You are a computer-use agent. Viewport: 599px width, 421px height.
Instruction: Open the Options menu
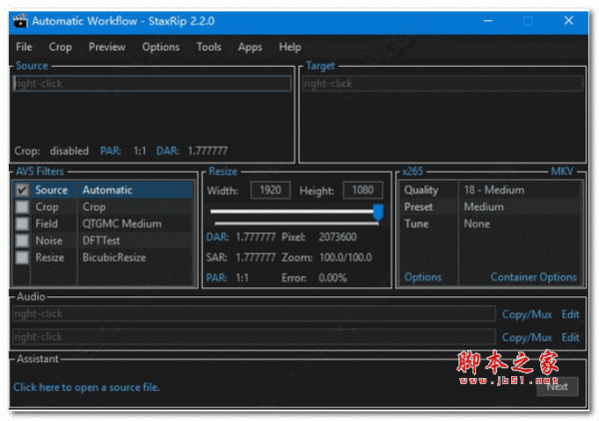(x=161, y=47)
